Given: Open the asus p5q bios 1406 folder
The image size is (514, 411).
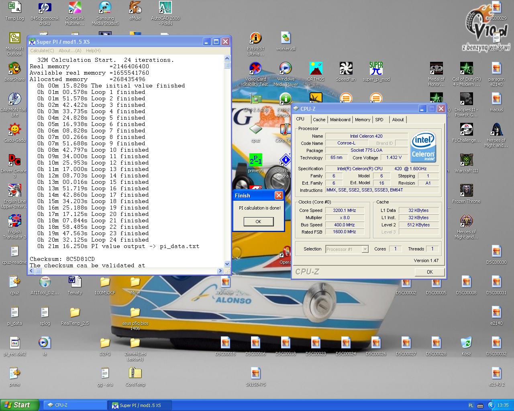Looking at the screenshot, I should pos(135,318).
